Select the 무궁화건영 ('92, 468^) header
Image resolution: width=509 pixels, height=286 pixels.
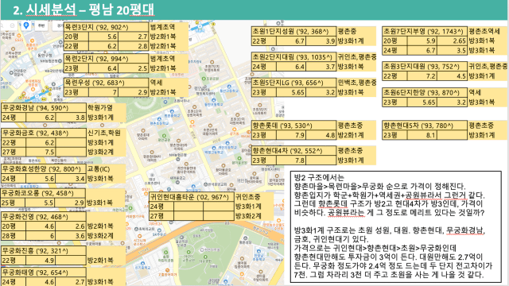44,217
